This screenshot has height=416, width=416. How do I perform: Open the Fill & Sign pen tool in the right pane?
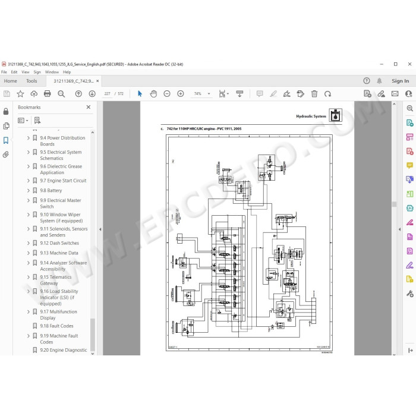tap(409, 265)
